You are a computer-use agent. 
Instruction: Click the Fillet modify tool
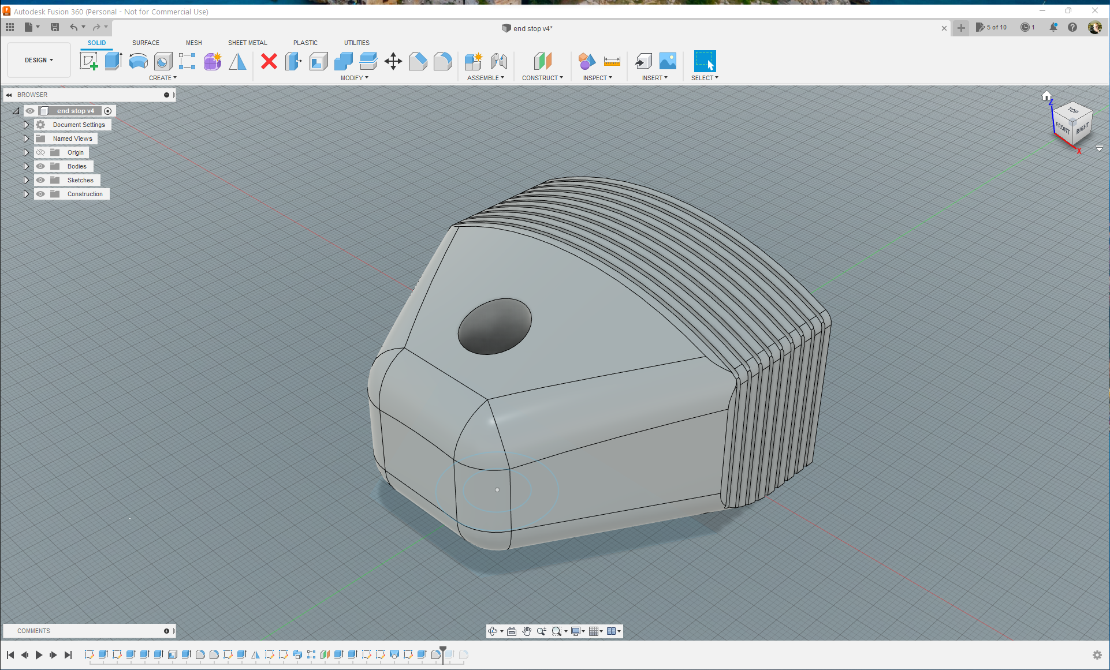coord(442,61)
